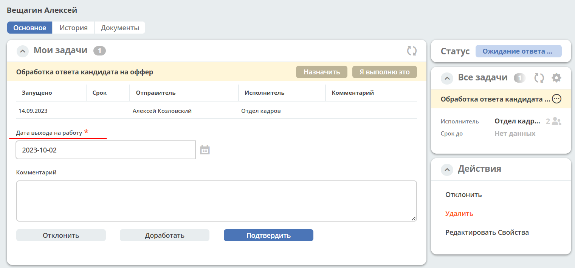Click the Доработать button

point(164,235)
